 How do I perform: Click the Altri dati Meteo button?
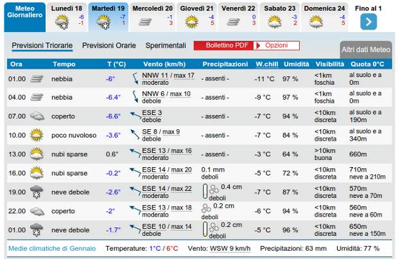pyautogui.click(x=365, y=49)
